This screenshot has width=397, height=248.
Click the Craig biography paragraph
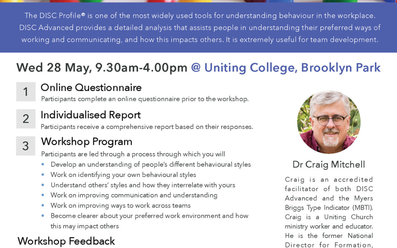click(x=329, y=212)
